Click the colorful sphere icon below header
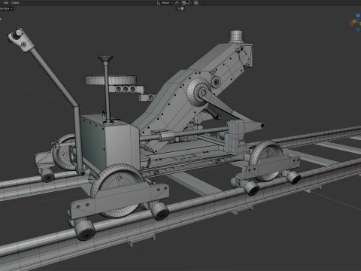This screenshot has width=361, height=271. pyautogui.click(x=182, y=8)
